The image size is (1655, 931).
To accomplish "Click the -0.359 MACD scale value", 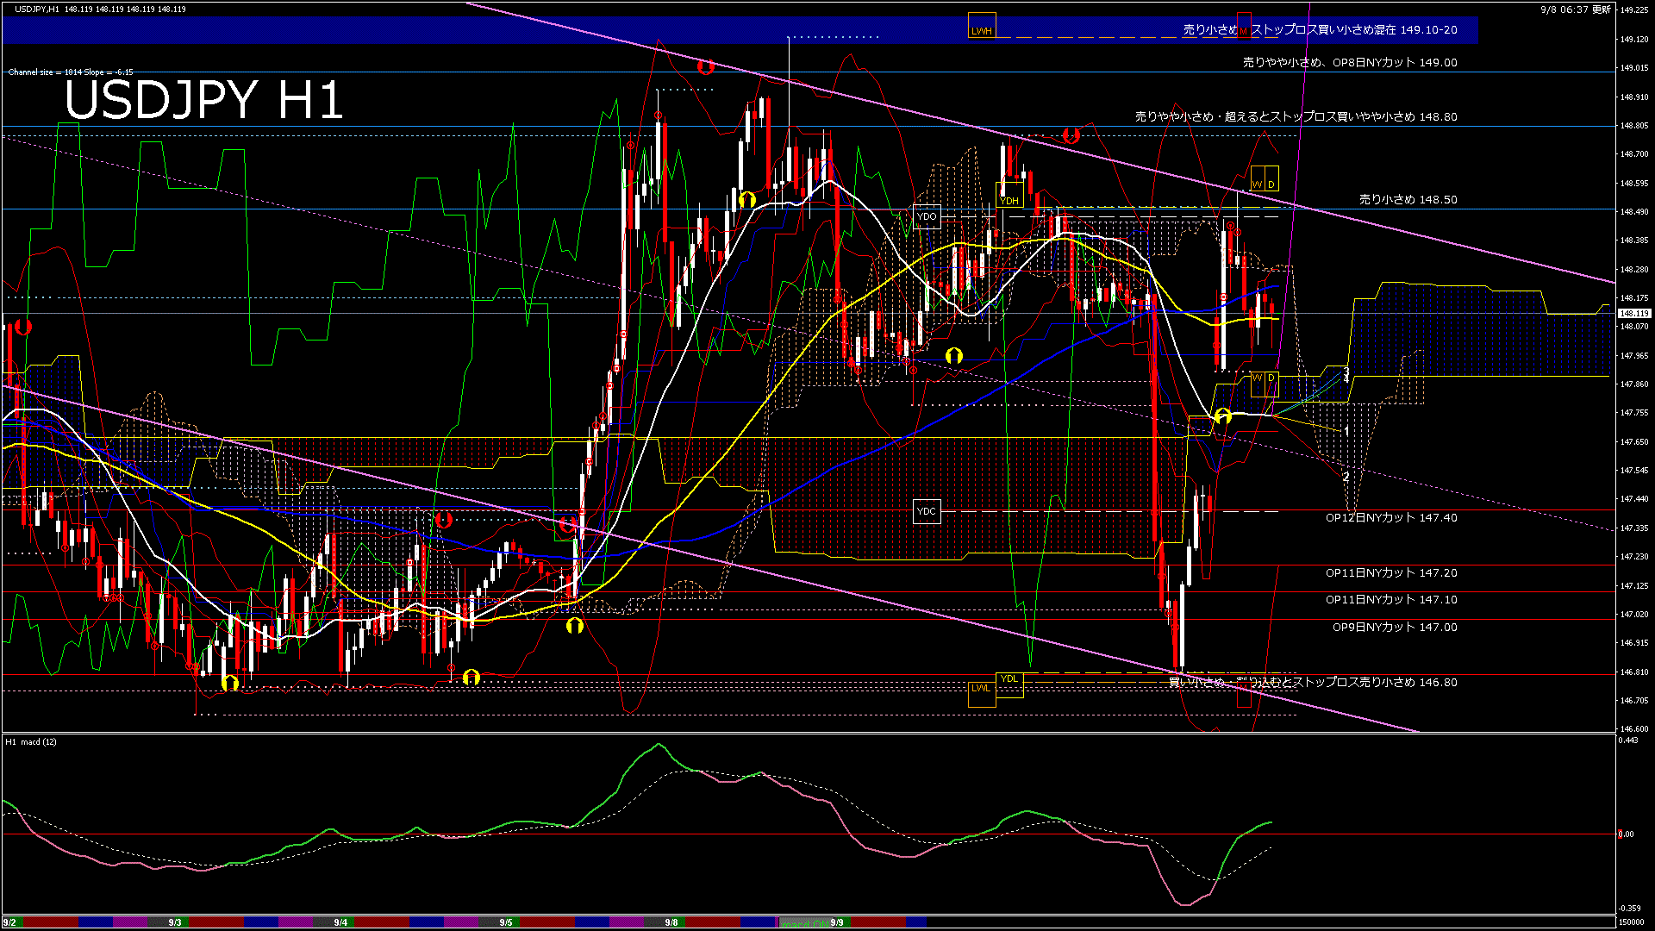I will coord(1629,909).
